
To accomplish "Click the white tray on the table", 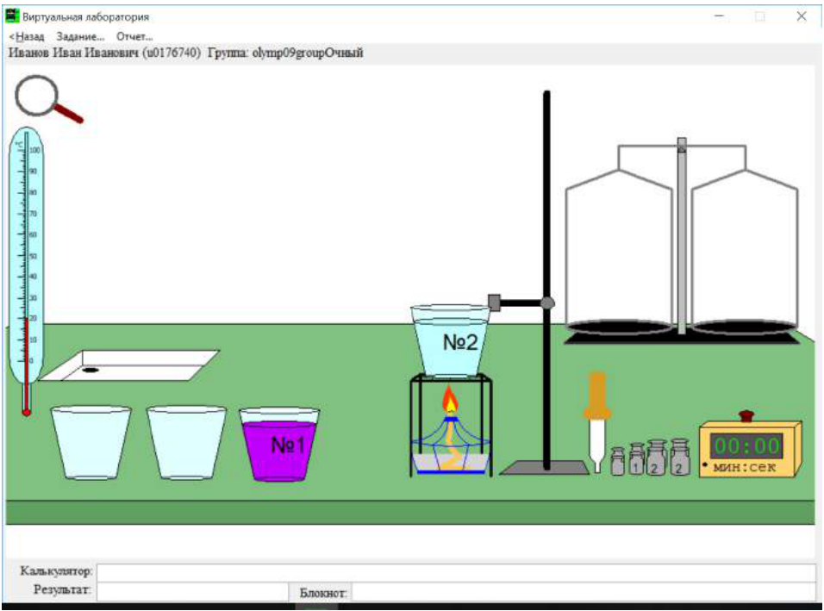I will click(130, 365).
